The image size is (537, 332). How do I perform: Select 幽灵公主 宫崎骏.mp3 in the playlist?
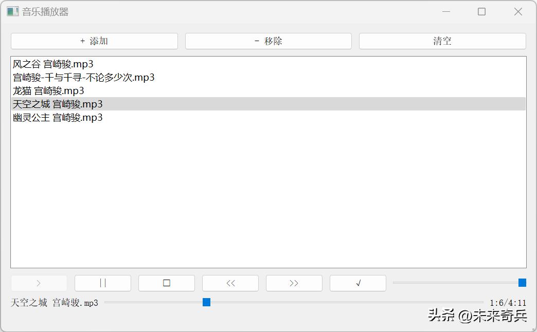click(57, 117)
